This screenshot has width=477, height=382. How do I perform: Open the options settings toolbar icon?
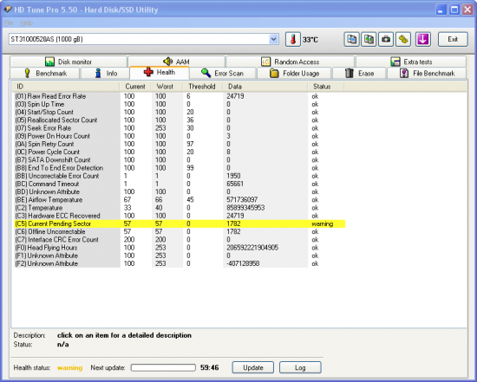(403, 40)
